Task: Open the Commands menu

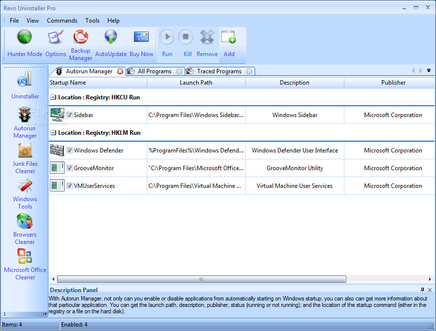Action: tap(62, 21)
